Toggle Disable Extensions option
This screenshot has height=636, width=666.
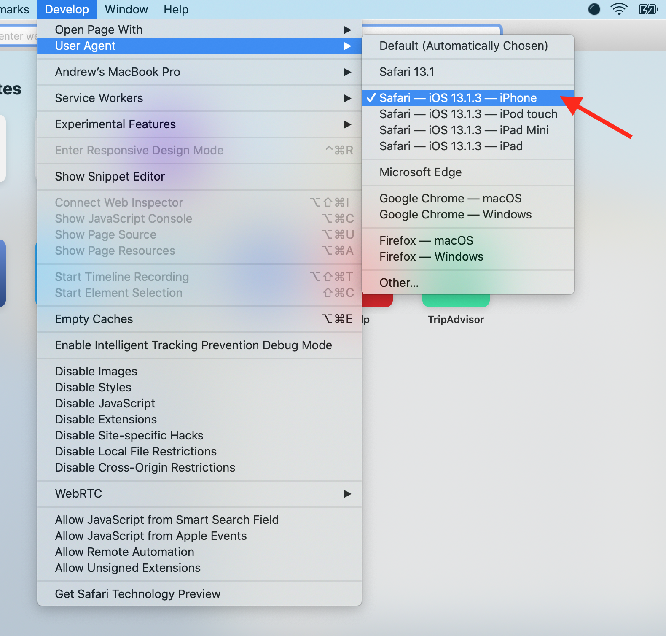tap(199, 419)
